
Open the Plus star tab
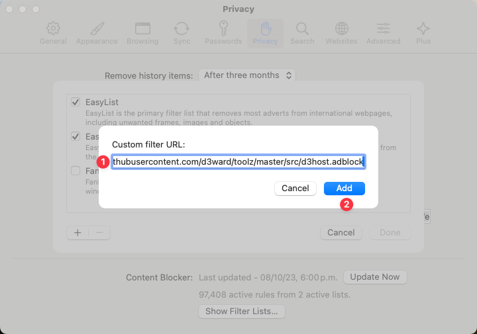click(423, 33)
